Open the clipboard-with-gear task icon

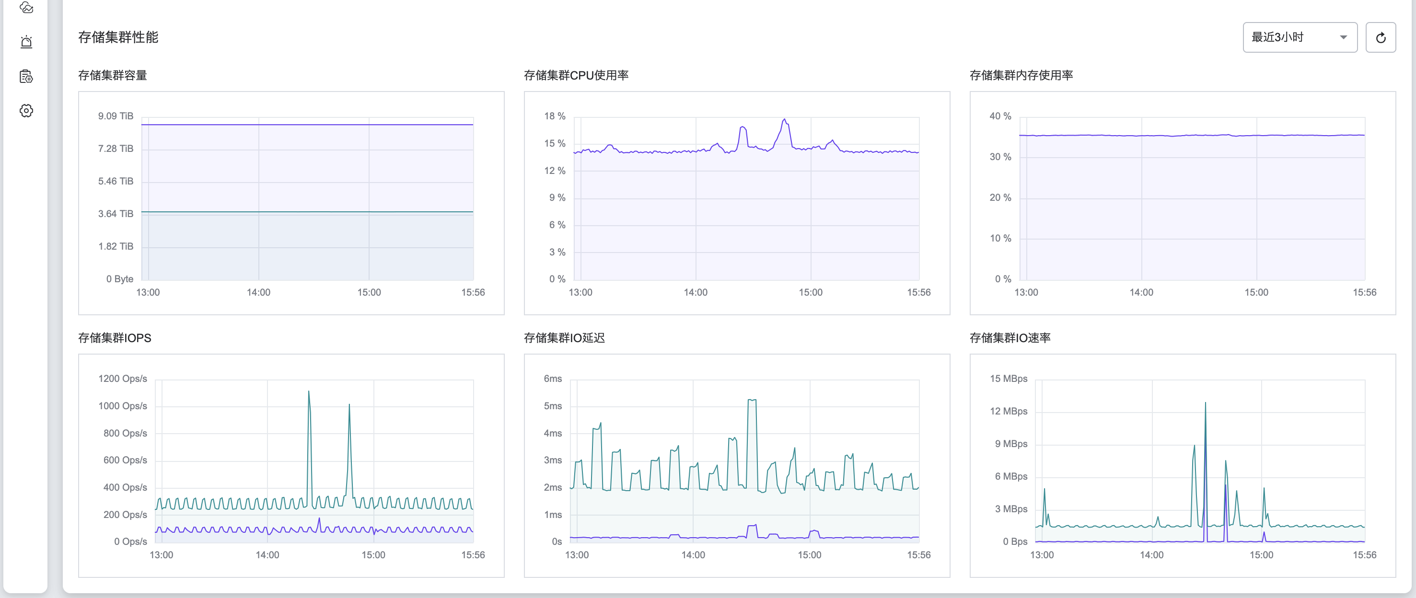[26, 76]
